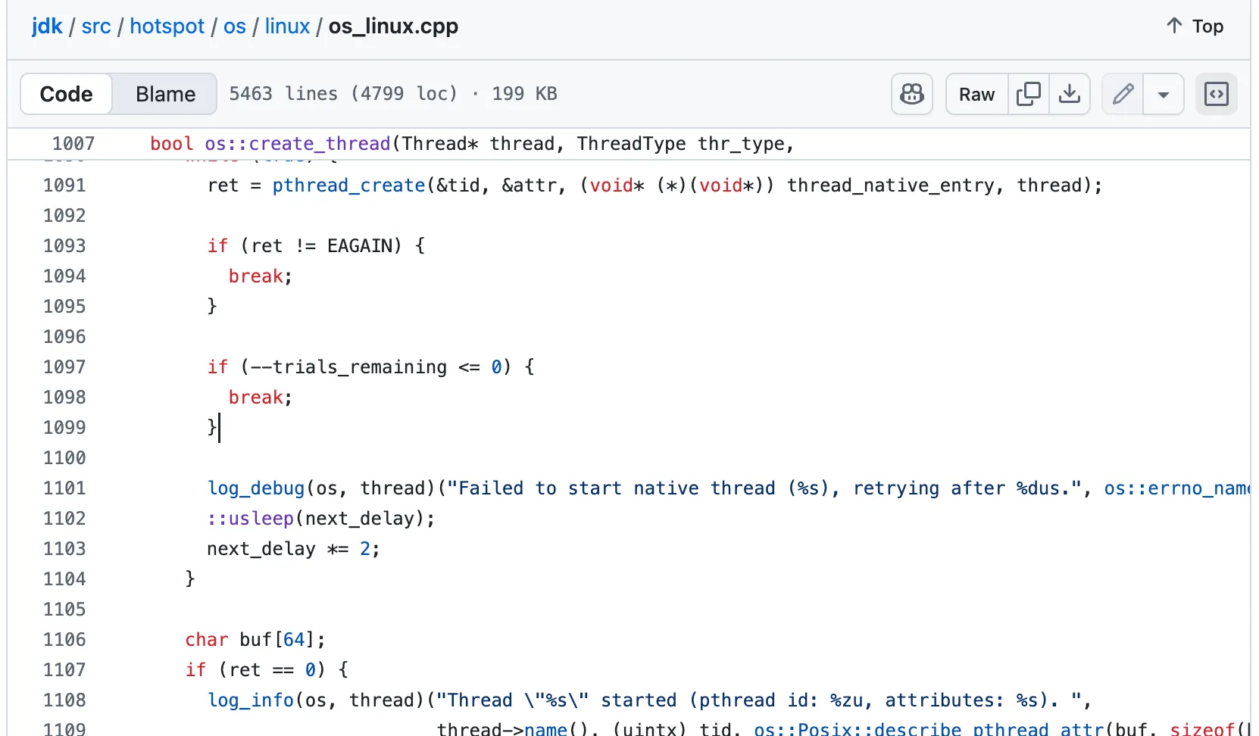The image size is (1259, 736).
Task: Switch to the Blame view tab
Action: coord(165,94)
